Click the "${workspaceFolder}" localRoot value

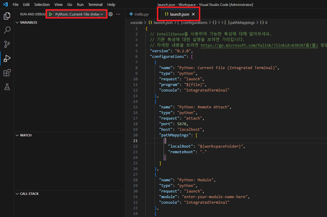[x=220, y=146]
